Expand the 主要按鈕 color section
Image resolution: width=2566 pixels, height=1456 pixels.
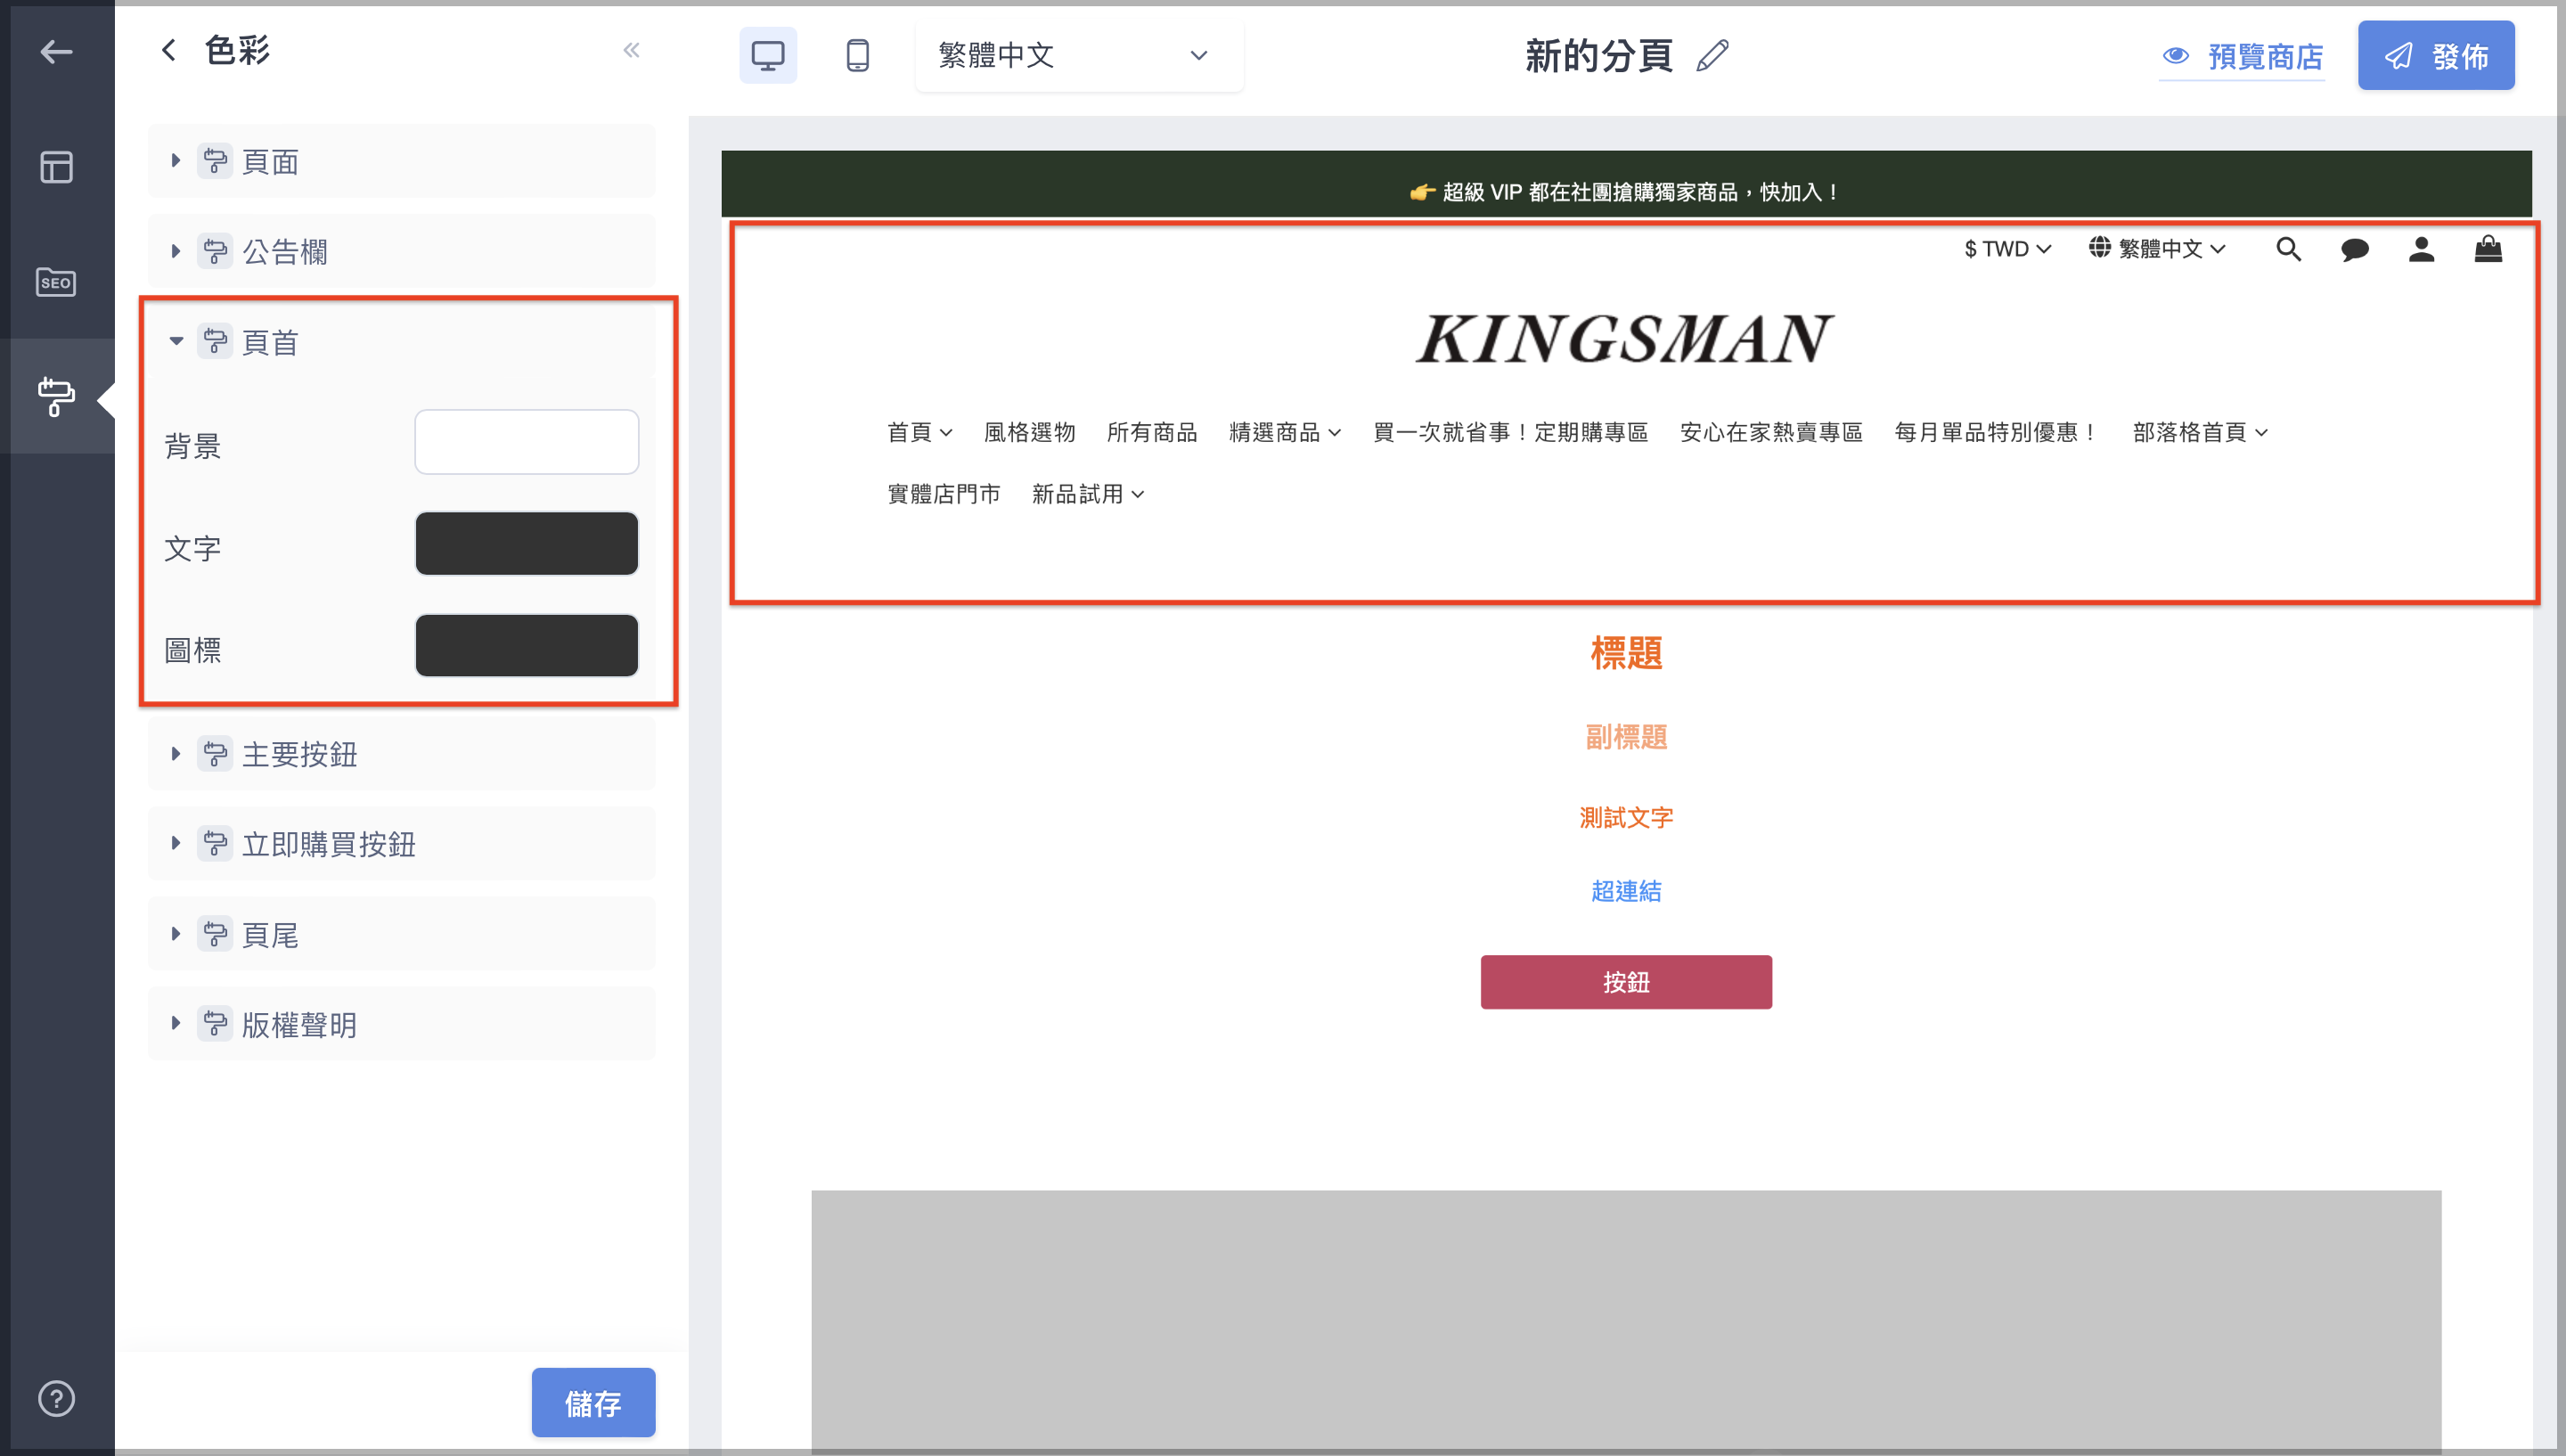402,753
